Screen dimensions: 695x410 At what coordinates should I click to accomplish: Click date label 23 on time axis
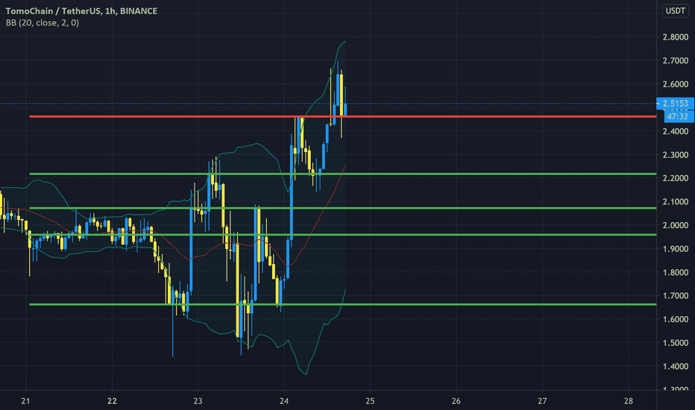[198, 401]
